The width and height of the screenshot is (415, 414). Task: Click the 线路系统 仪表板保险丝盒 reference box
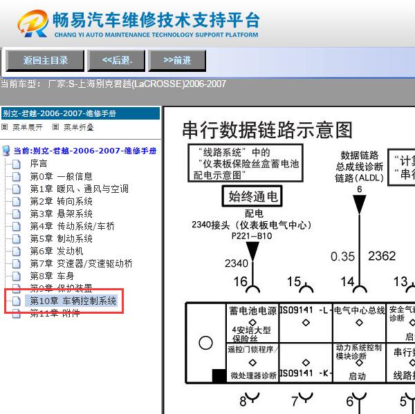coord(246,163)
